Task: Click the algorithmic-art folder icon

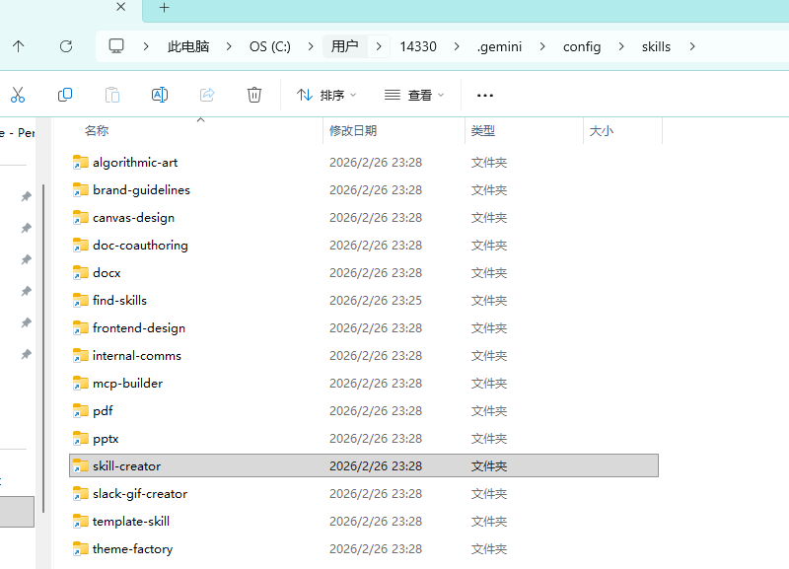Action: coord(81,163)
